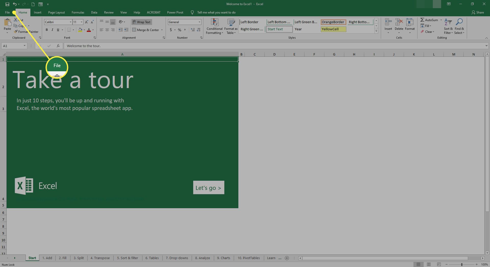Click Decrease Decimal icon
This screenshot has width=490, height=267.
pyautogui.click(x=199, y=30)
